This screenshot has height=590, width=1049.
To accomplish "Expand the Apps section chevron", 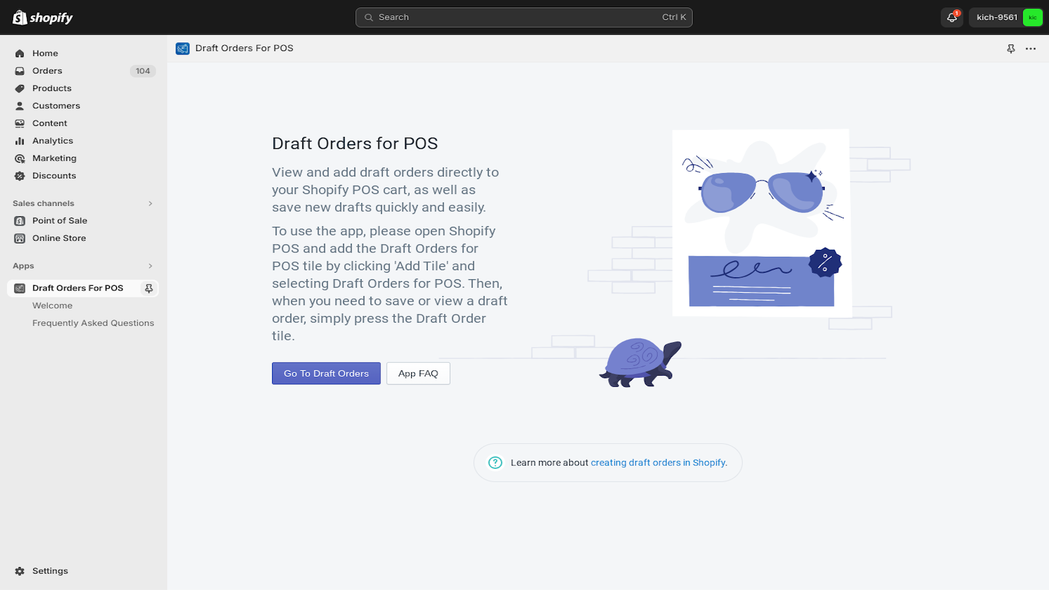I will [x=150, y=266].
